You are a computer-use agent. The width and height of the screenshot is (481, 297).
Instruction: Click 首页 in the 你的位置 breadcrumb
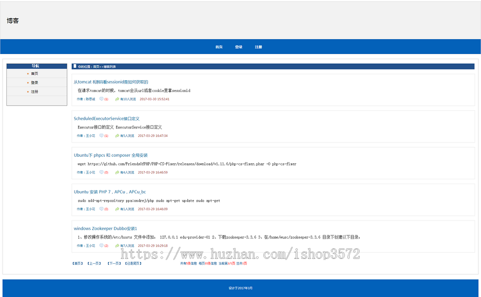pos(96,66)
